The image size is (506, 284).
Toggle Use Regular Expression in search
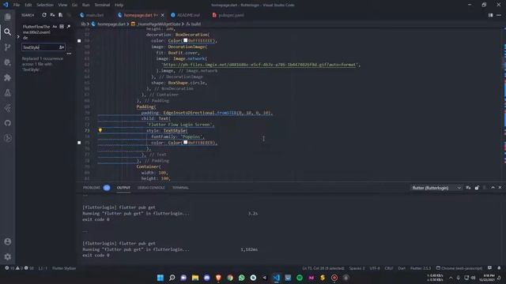coord(69,27)
